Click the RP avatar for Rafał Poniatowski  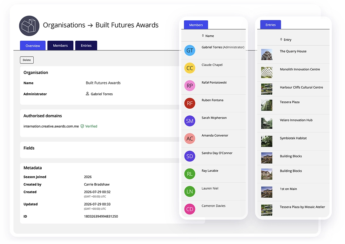tap(190, 85)
